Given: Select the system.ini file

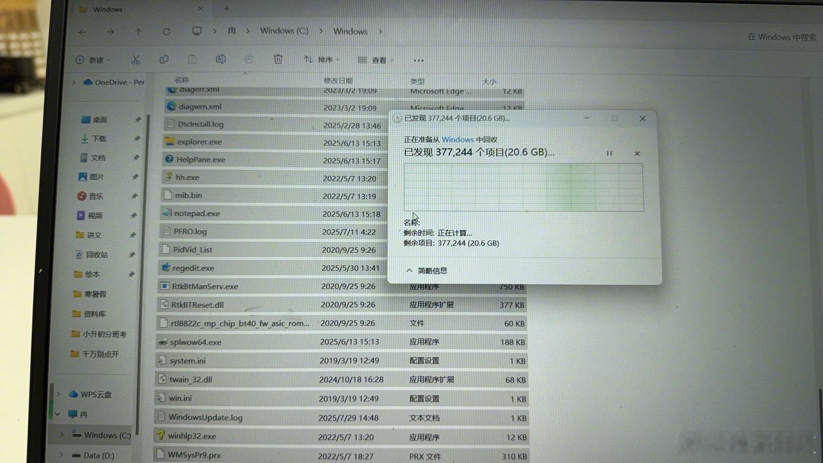Looking at the screenshot, I should tap(187, 361).
